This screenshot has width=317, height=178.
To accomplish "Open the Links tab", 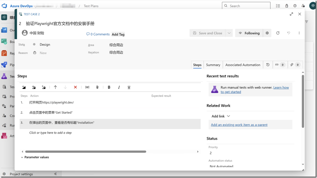I will [x=280, y=65].
